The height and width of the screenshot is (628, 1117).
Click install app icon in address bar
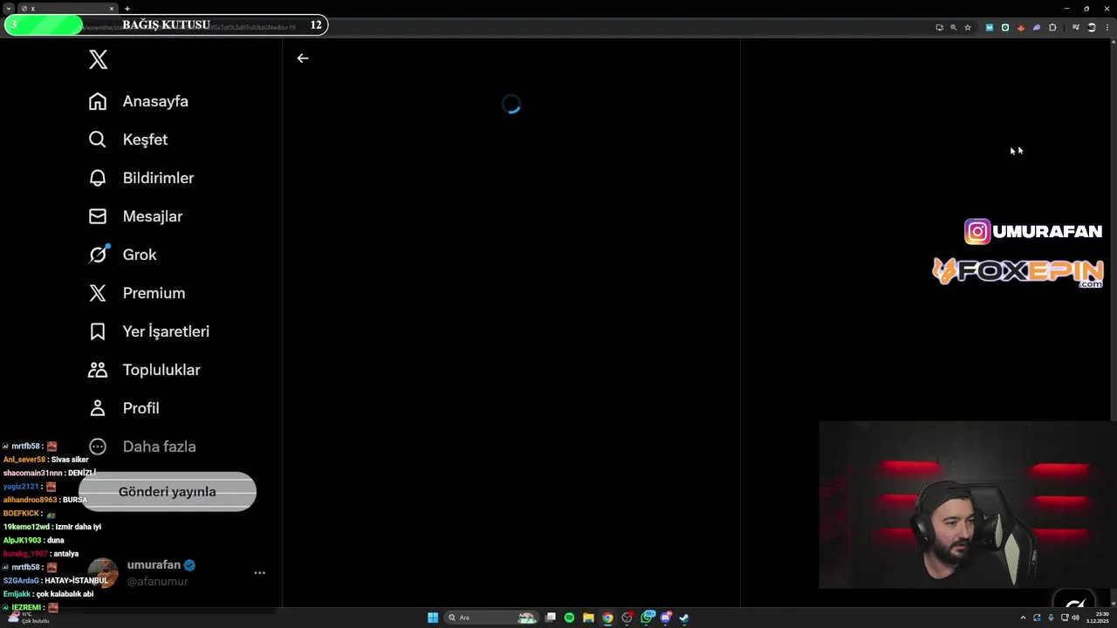click(x=940, y=28)
